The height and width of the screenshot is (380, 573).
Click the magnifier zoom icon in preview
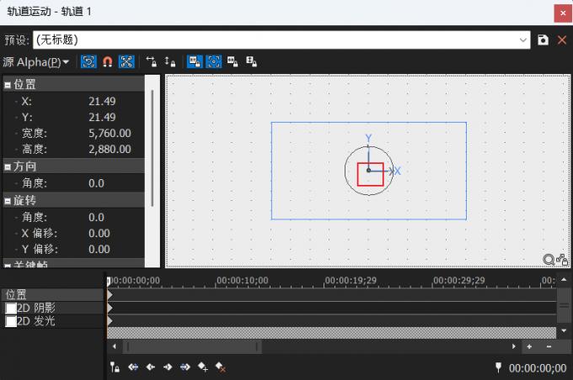(x=549, y=259)
